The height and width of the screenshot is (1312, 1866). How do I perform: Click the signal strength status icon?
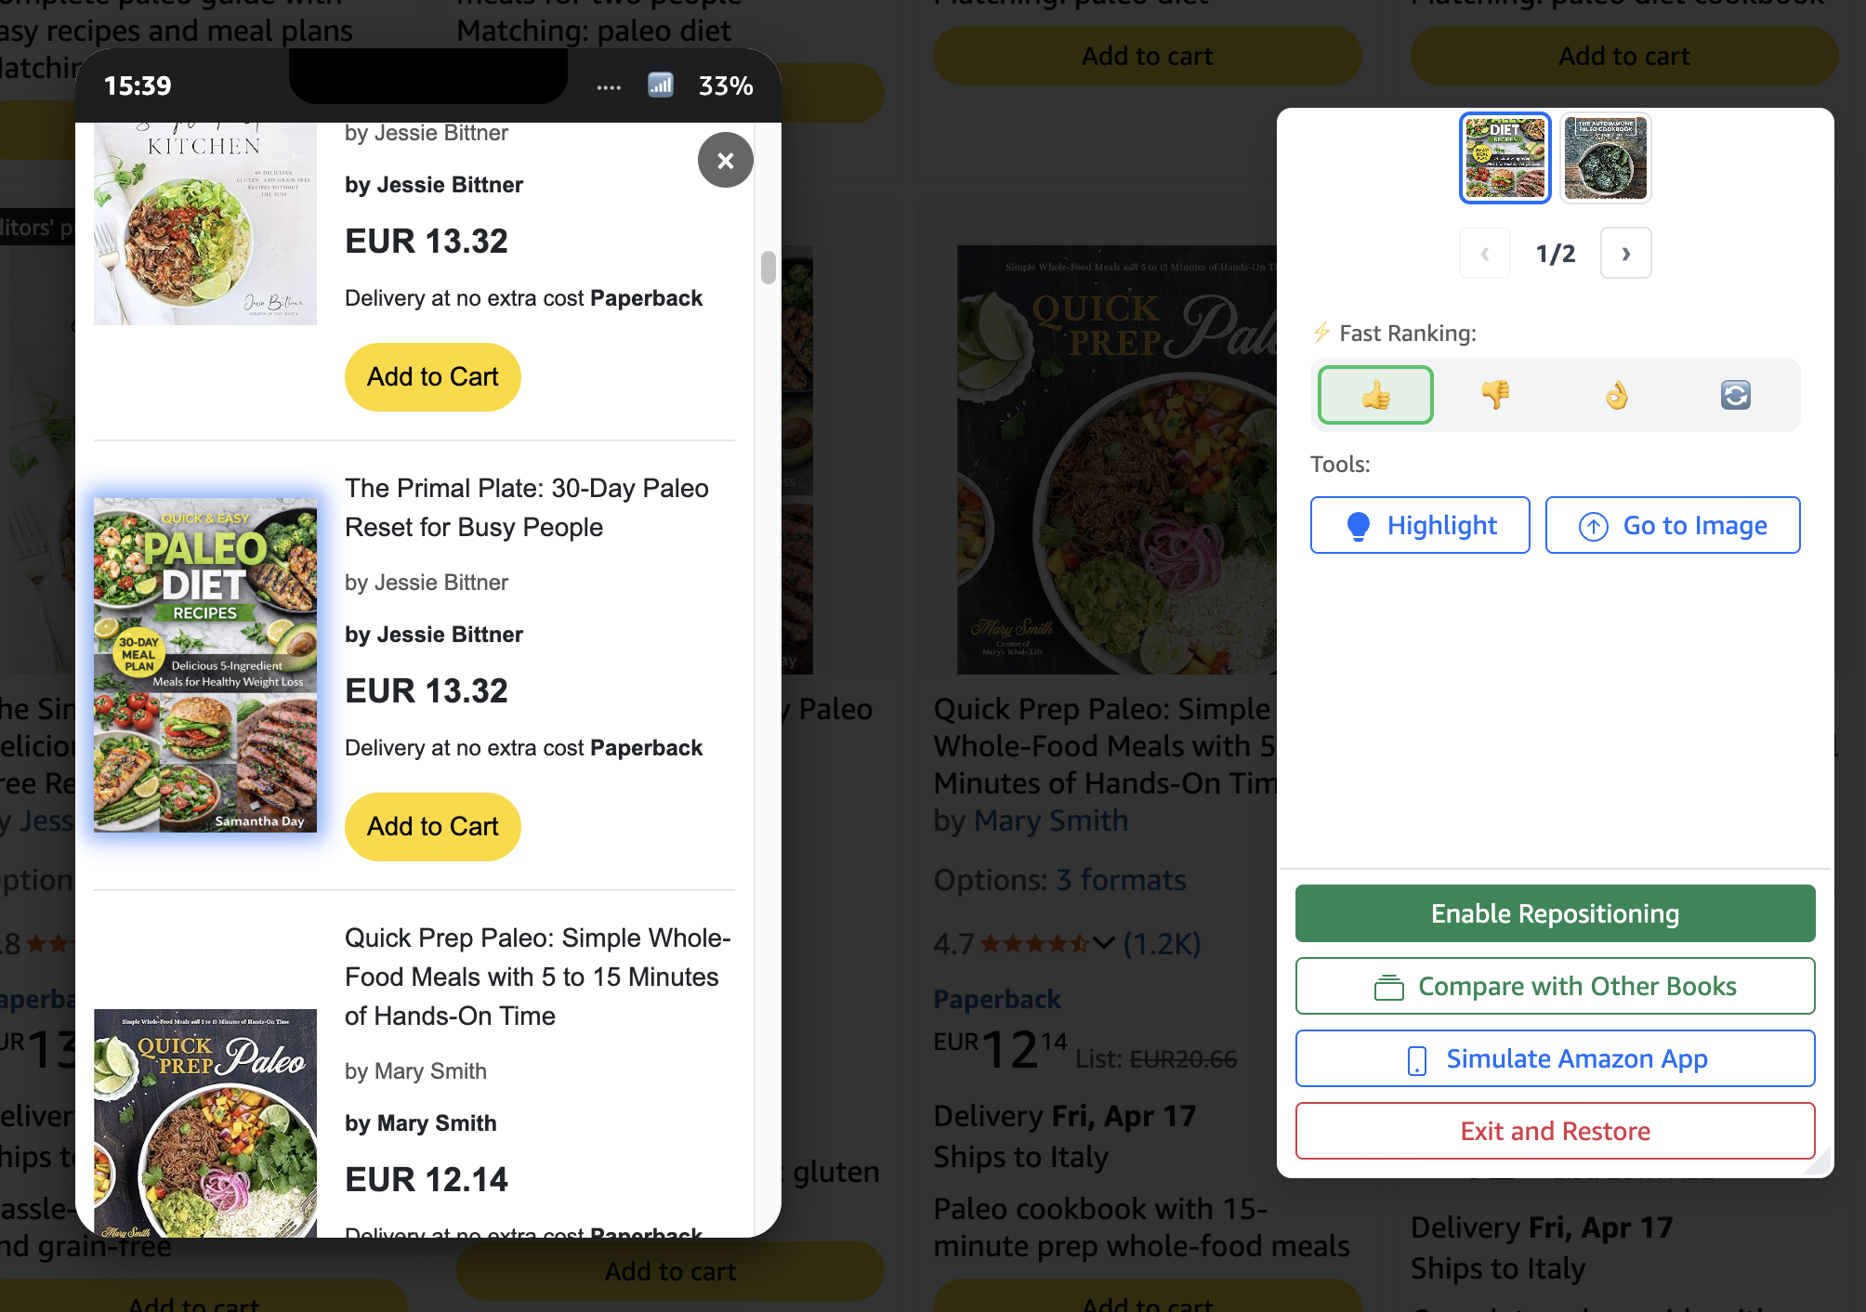tap(660, 85)
